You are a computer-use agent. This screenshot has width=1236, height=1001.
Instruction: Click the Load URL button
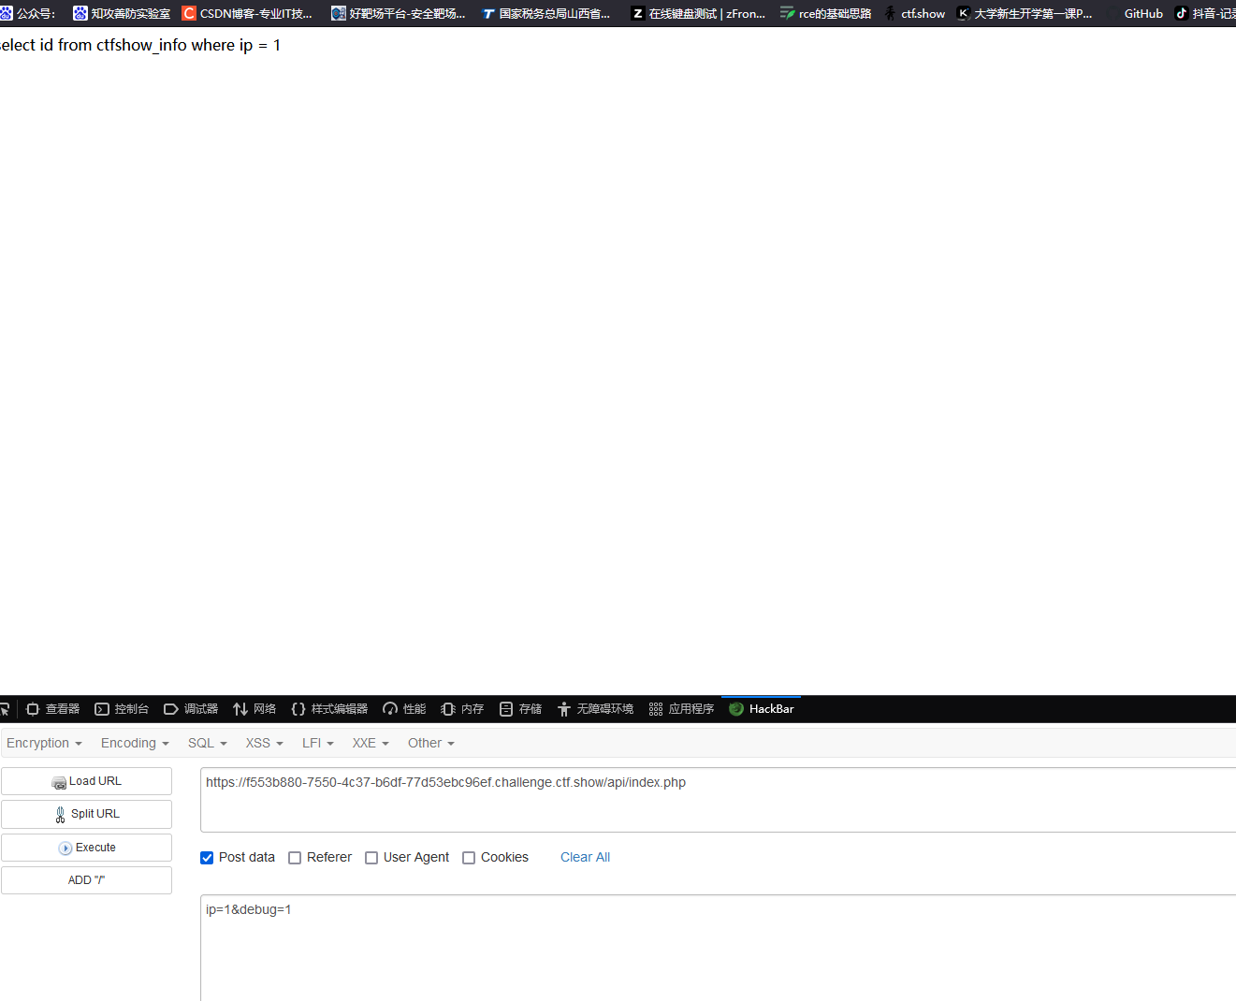click(x=86, y=781)
